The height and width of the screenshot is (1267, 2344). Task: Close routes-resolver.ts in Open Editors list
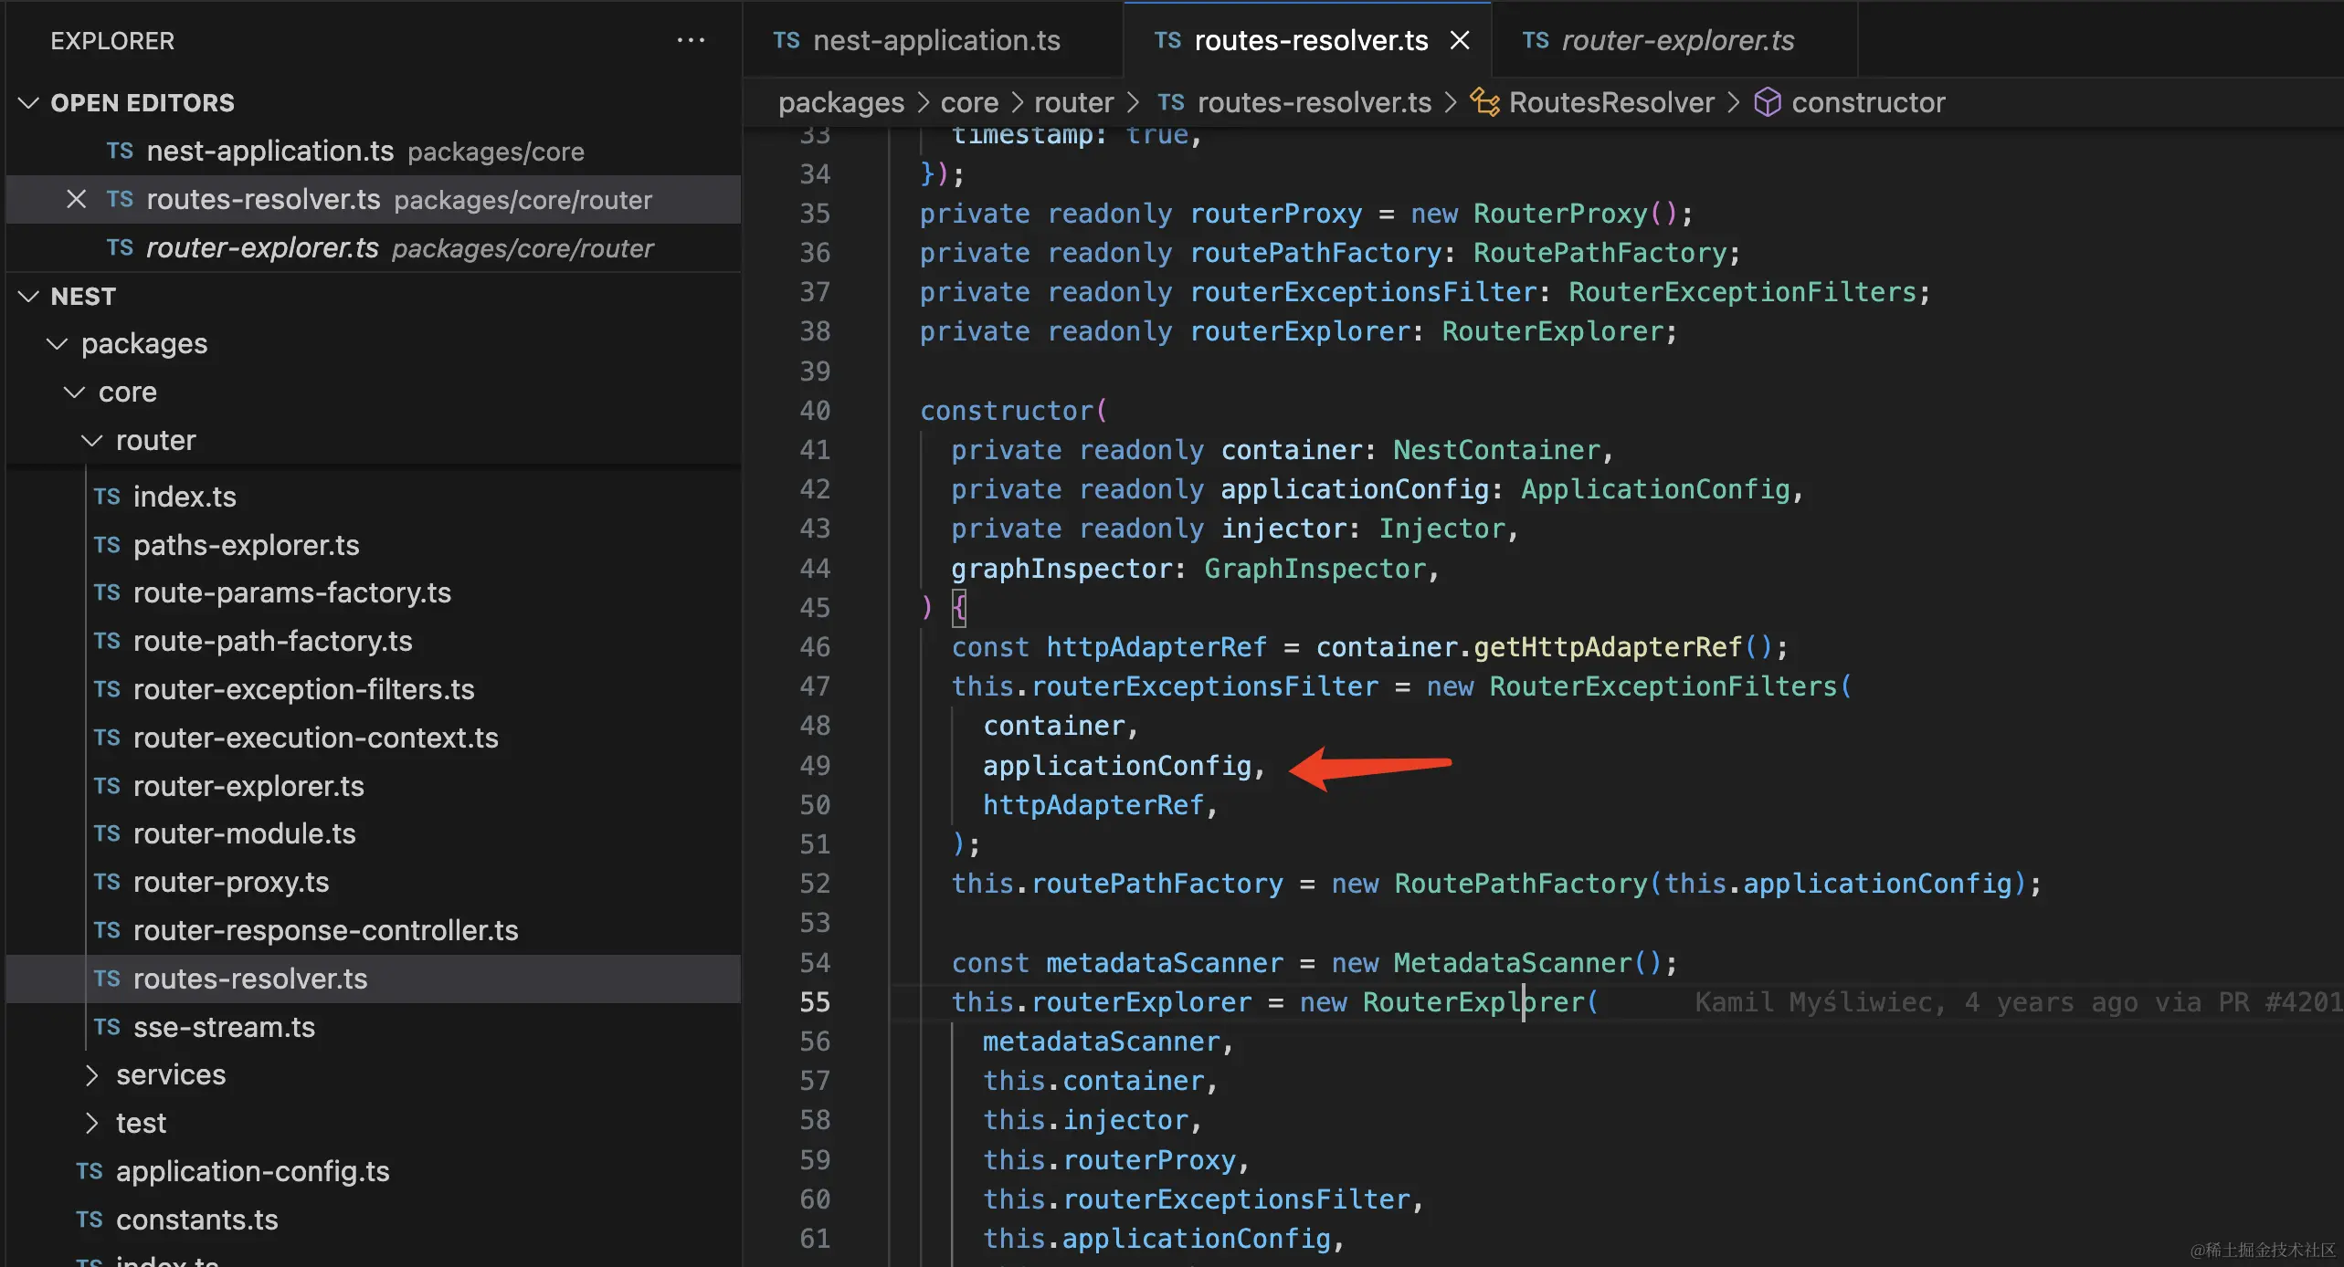click(x=77, y=199)
